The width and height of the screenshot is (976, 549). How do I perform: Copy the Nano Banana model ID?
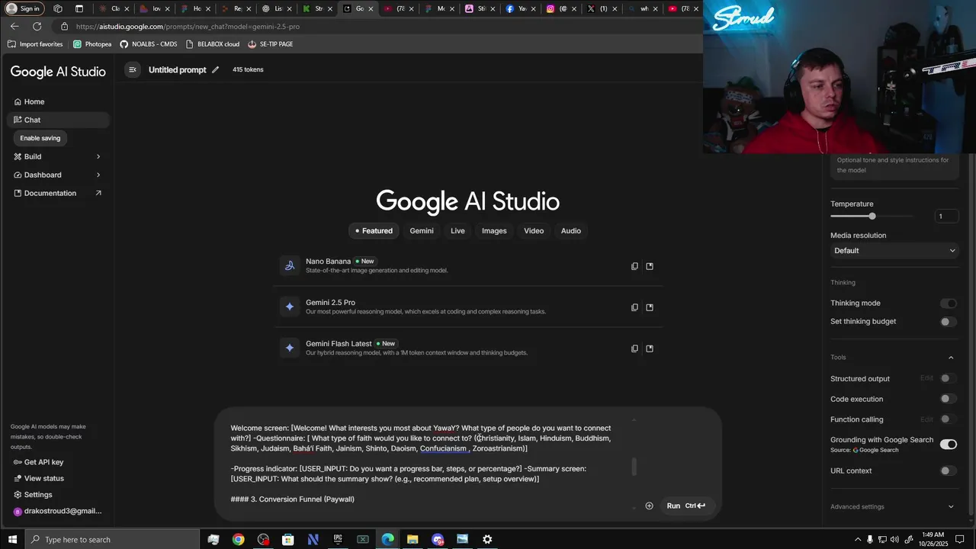[x=634, y=266]
